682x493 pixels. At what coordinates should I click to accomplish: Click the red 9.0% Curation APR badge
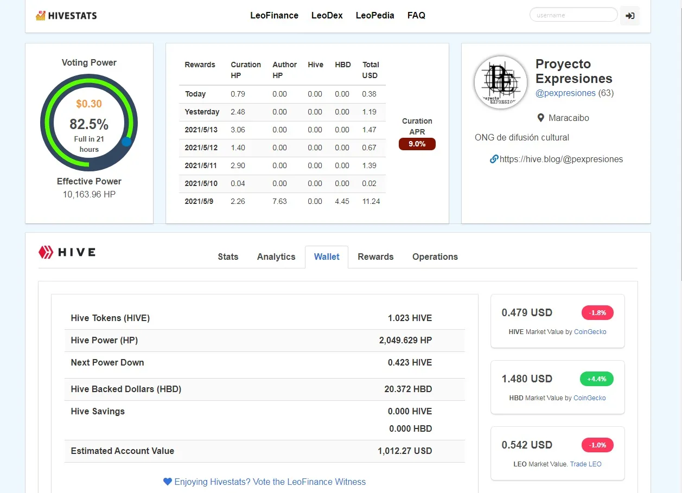(417, 144)
